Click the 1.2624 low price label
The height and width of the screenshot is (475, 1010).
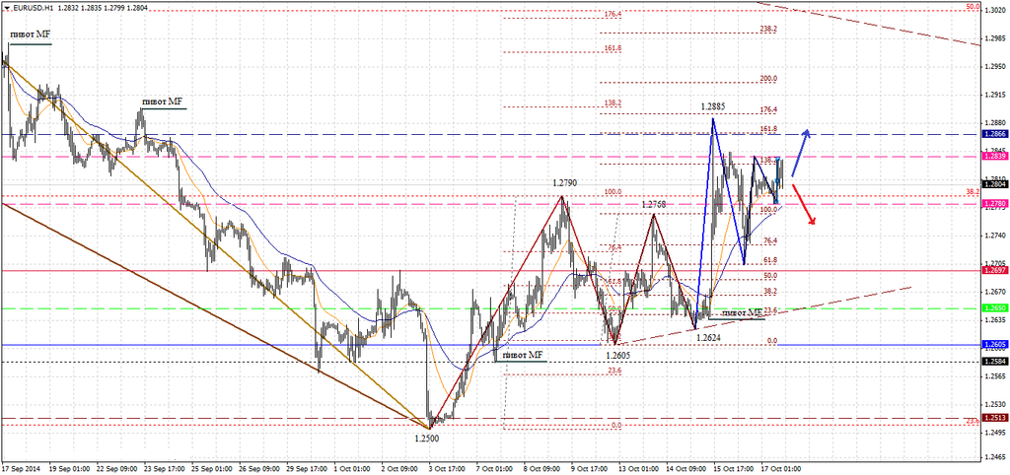(708, 337)
